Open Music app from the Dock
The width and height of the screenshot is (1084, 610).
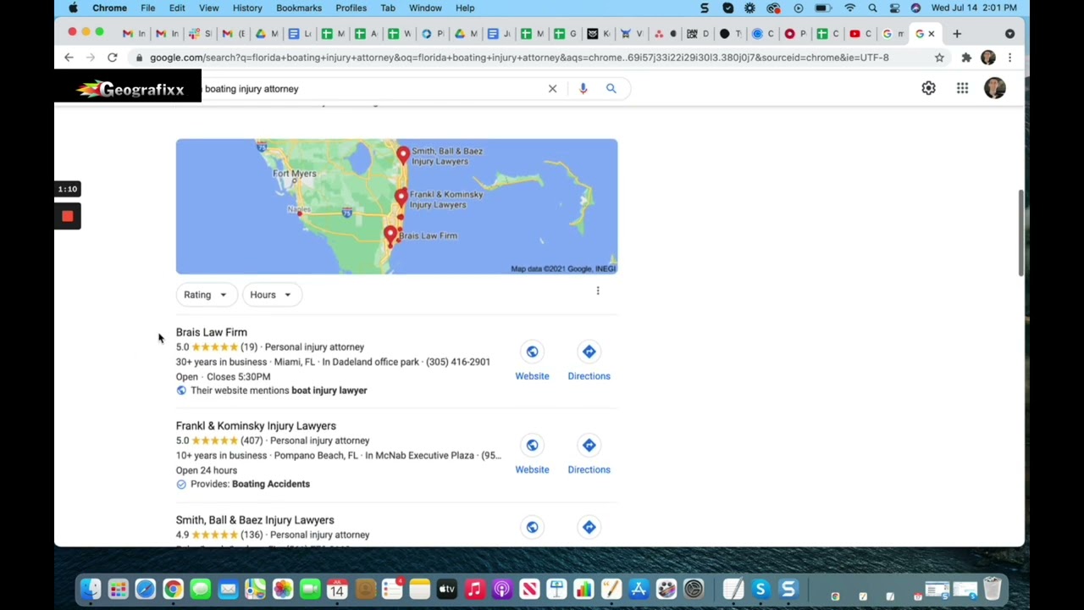tap(474, 589)
